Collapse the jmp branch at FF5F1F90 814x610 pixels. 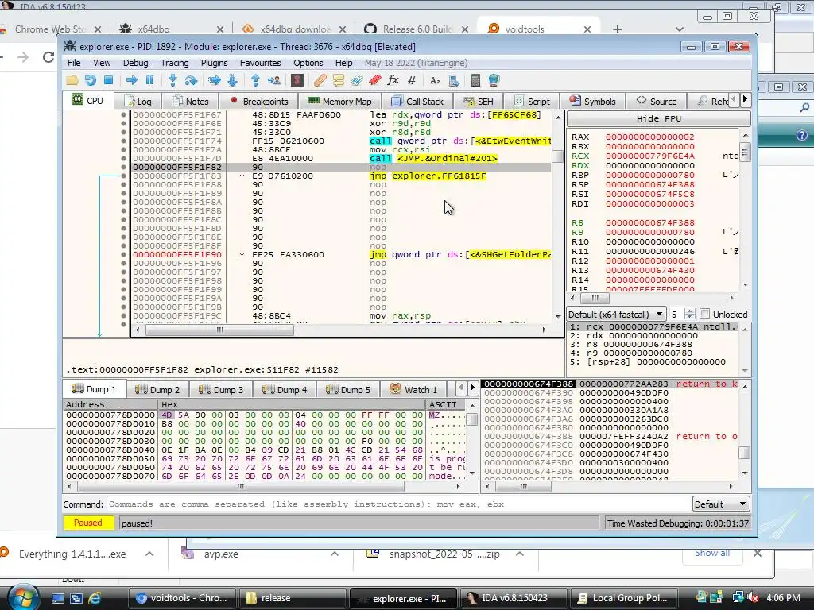click(x=242, y=255)
